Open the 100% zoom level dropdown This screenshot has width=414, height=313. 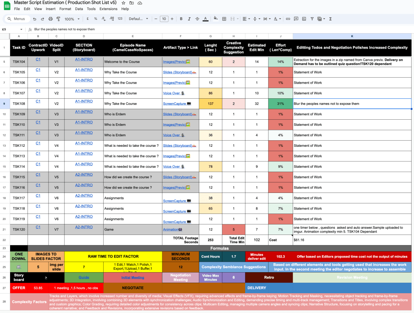click(x=72, y=19)
